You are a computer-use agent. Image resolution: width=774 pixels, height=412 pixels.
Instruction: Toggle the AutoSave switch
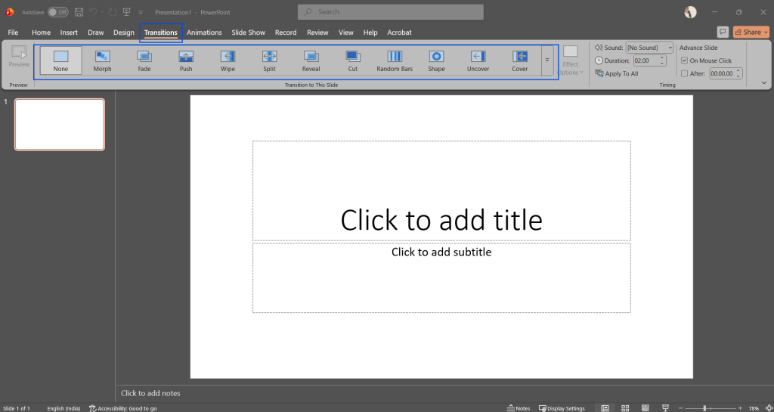coord(57,12)
